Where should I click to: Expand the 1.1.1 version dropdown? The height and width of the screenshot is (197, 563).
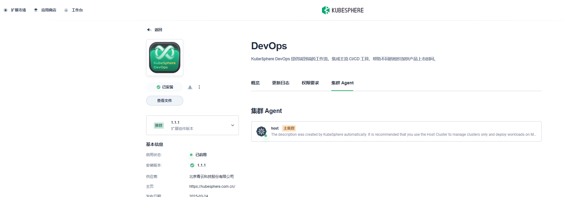coord(193,125)
